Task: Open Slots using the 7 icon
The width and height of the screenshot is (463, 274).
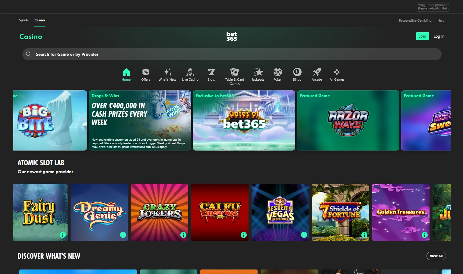Action: [211, 72]
